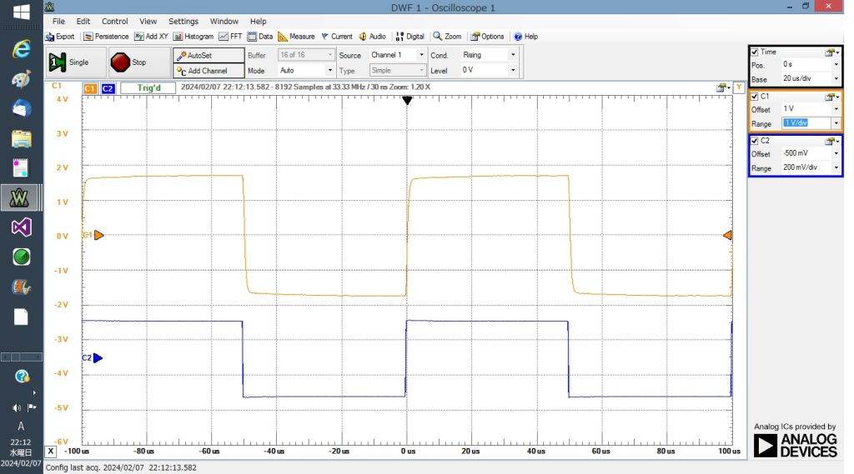The width and height of the screenshot is (854, 474).
Task: Expand trigger Type dropdown Simple
Action: 421,70
